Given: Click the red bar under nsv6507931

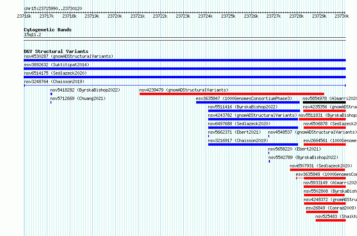Looking at the screenshot, I should [317, 170].
